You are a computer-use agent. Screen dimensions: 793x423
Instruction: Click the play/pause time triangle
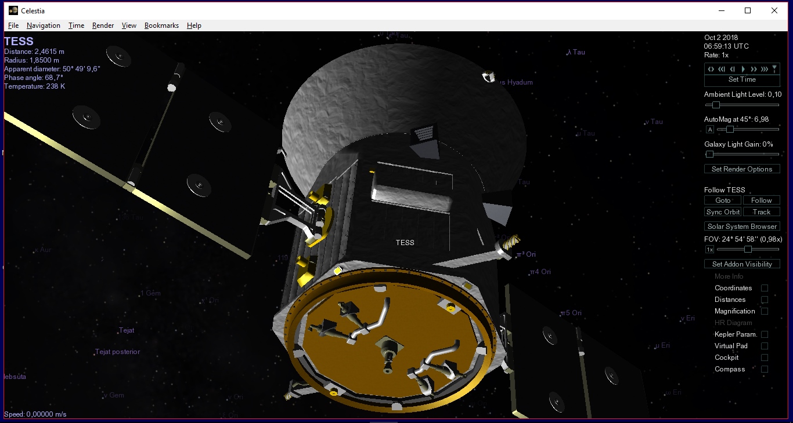pyautogui.click(x=743, y=69)
